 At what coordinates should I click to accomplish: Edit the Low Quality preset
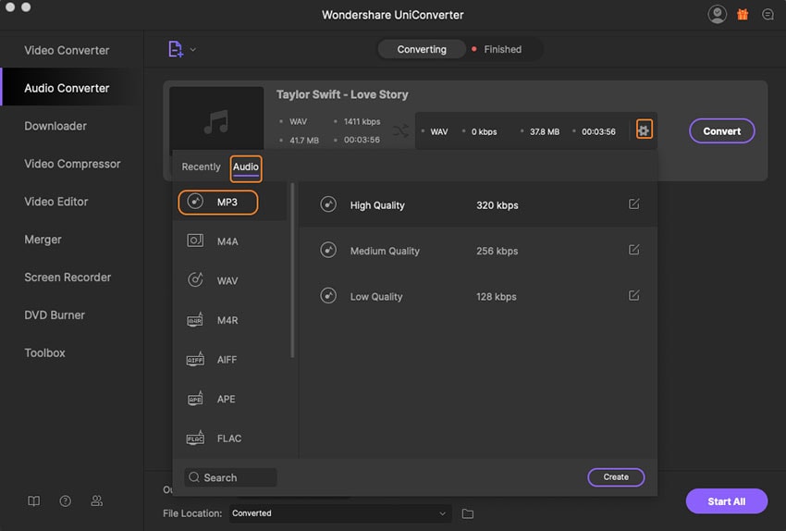(x=633, y=296)
